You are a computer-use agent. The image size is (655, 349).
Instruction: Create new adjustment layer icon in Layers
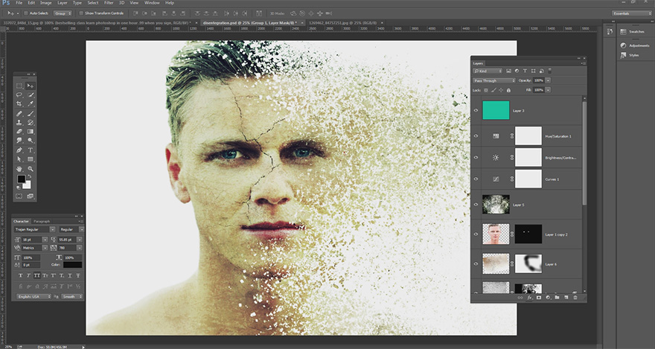pos(548,298)
